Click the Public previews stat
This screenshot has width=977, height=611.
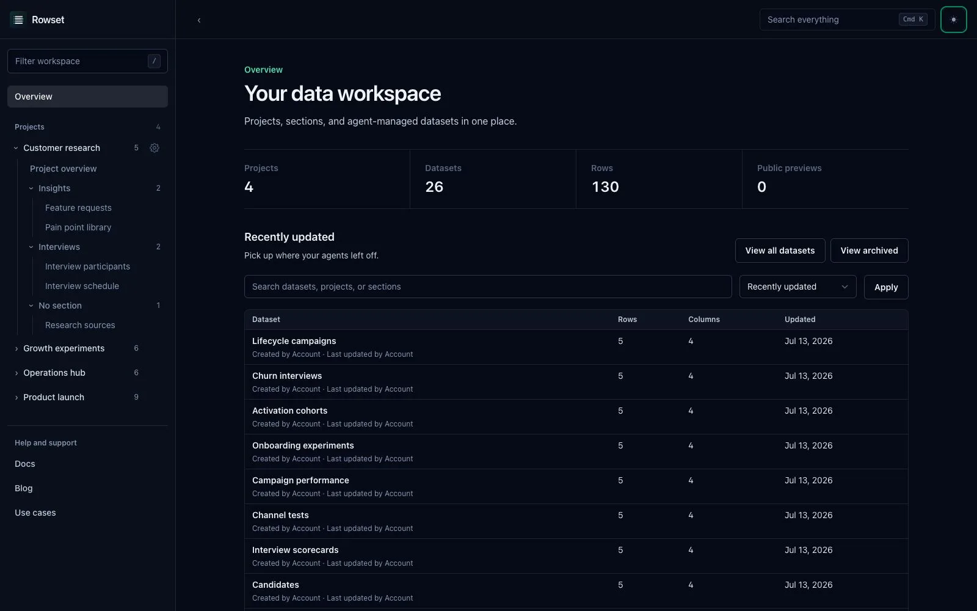pyautogui.click(x=825, y=179)
